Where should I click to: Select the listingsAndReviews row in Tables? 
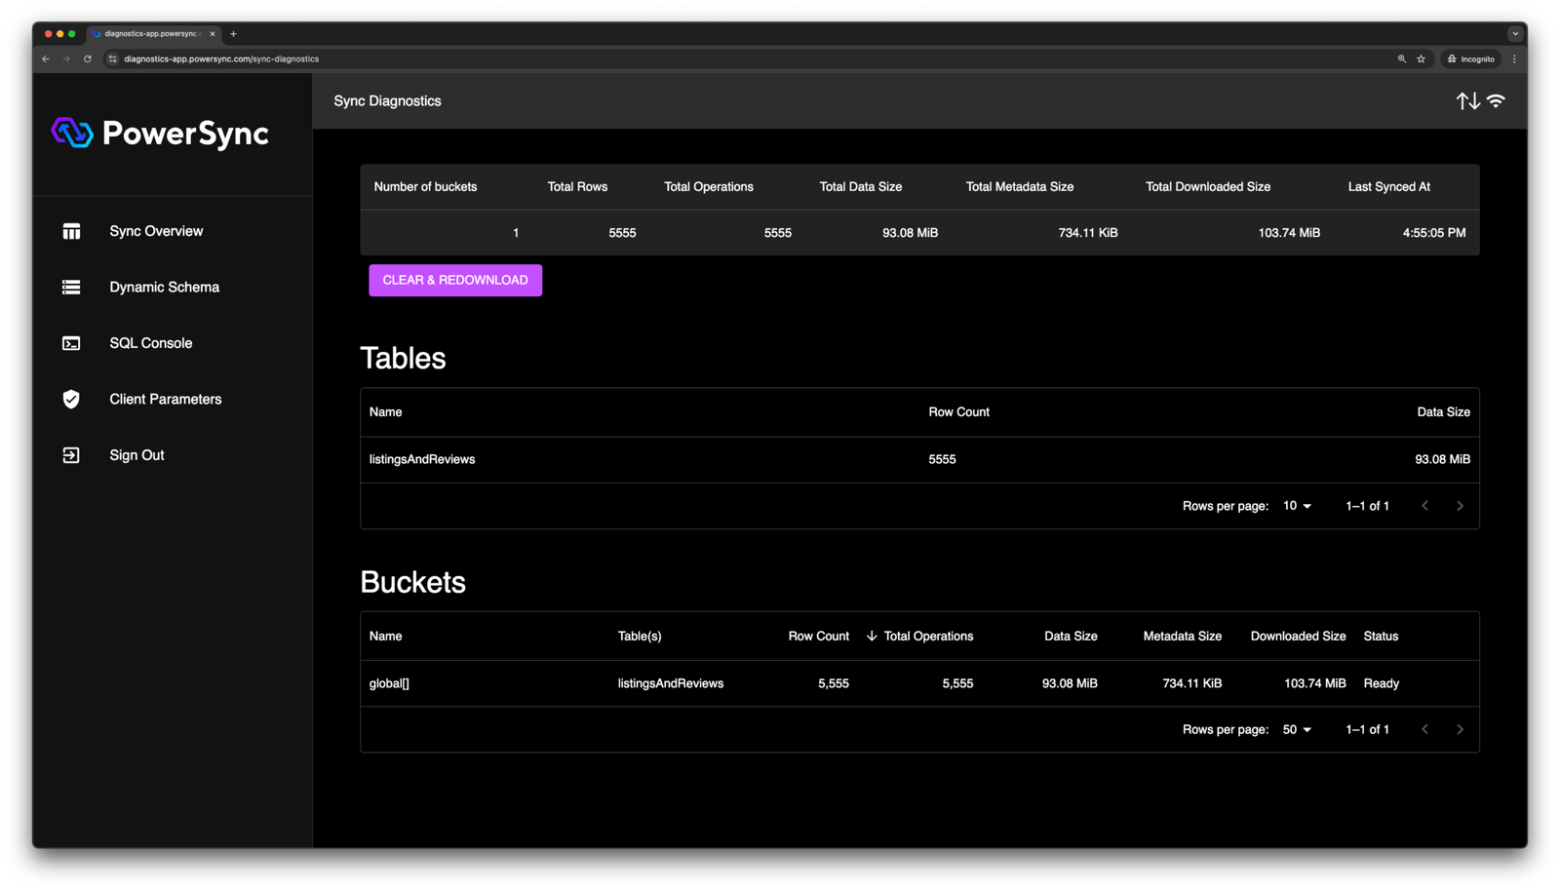coord(919,459)
